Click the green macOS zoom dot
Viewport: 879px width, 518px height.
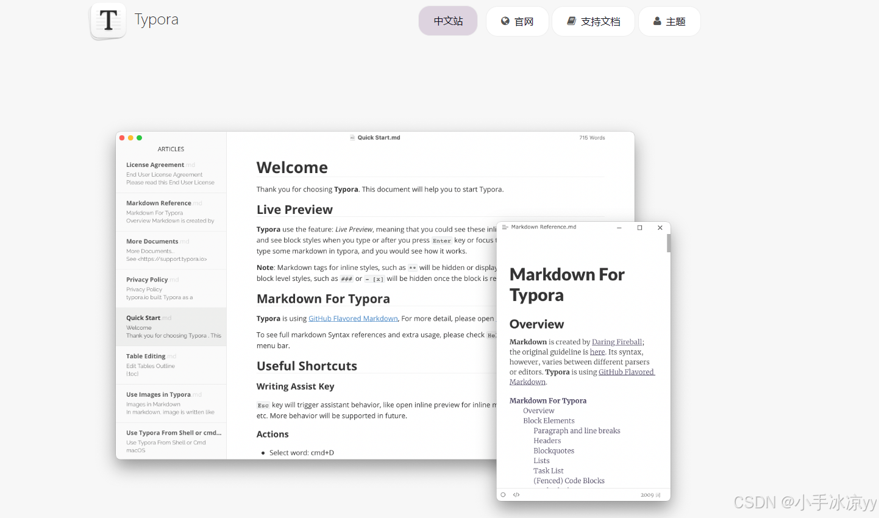(140, 138)
